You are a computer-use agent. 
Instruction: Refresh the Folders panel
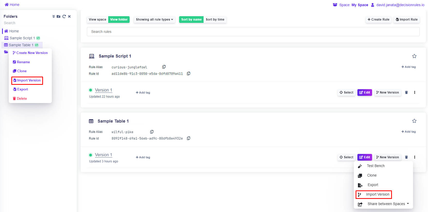pos(64,16)
